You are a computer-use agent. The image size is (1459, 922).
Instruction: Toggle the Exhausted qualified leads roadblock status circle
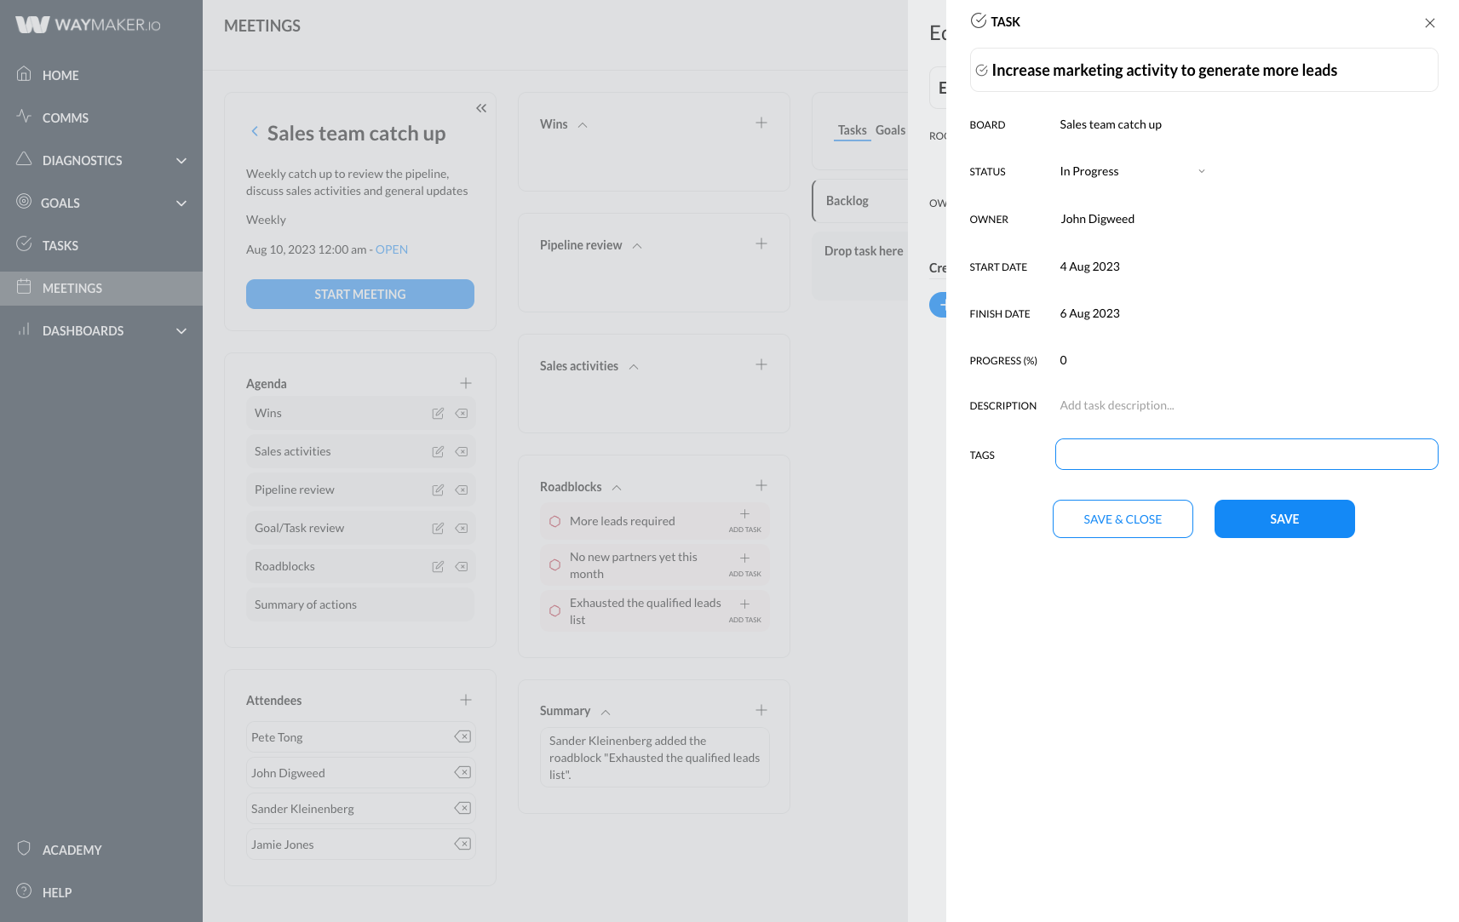point(554,610)
